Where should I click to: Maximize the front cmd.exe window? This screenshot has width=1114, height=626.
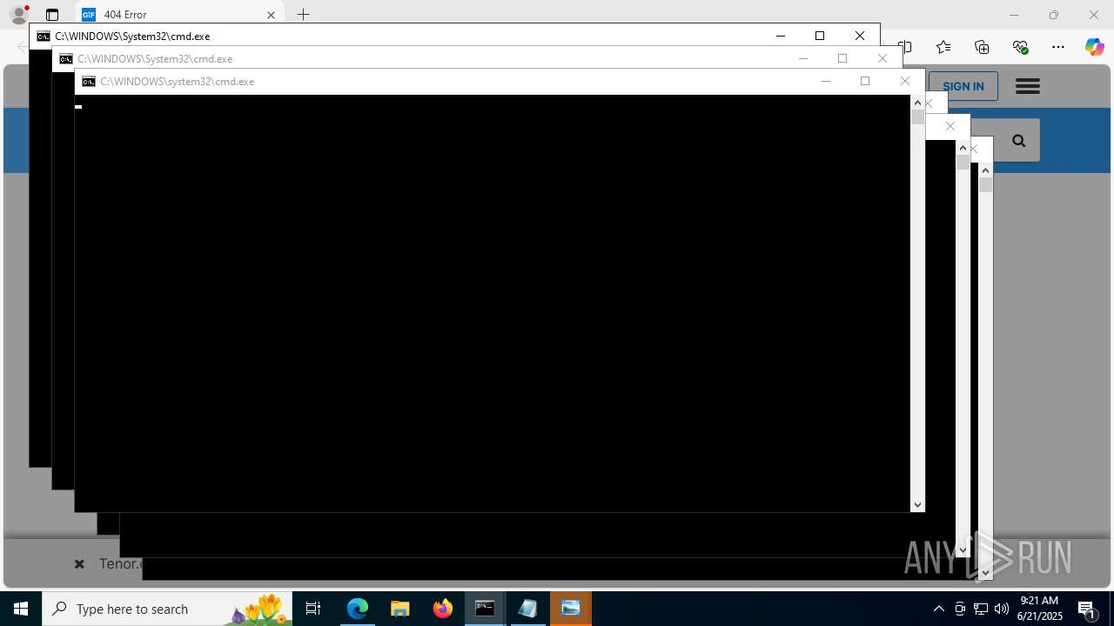coord(865,81)
